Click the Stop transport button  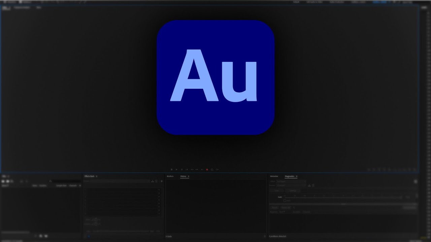(171, 169)
